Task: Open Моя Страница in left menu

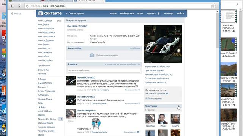Action: coord(45,20)
